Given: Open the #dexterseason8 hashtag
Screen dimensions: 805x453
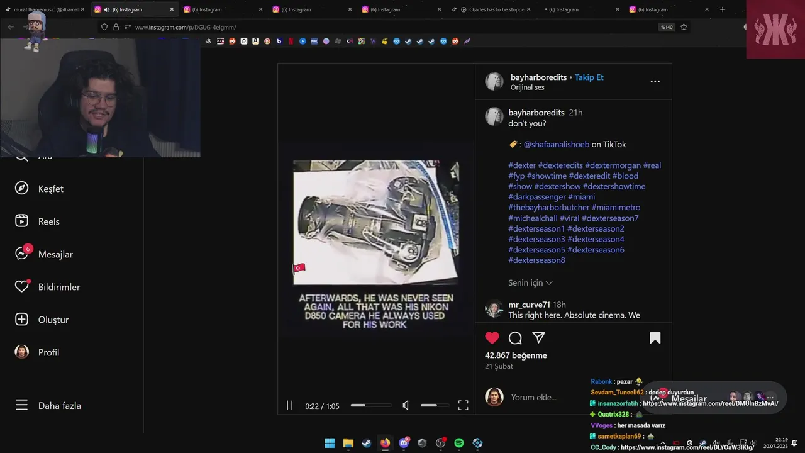Looking at the screenshot, I should 536,260.
